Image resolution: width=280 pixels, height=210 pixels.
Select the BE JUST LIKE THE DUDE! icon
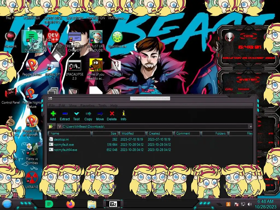point(96,42)
